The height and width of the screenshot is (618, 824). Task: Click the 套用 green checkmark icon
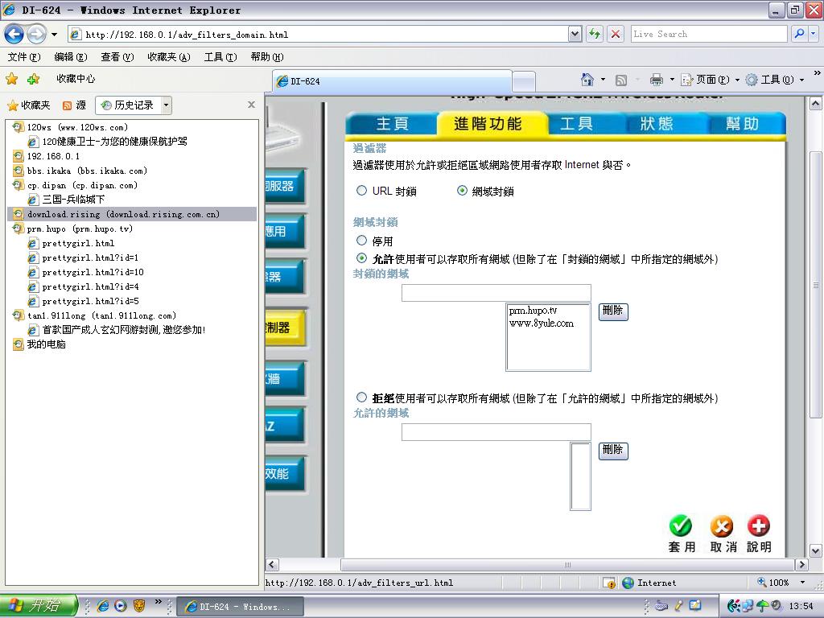681,525
